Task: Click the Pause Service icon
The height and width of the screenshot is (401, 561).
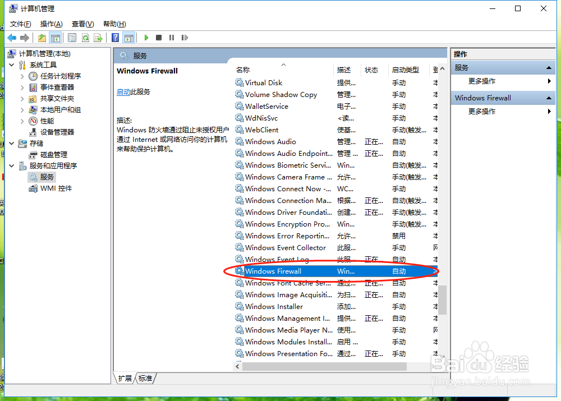Action: [x=172, y=38]
